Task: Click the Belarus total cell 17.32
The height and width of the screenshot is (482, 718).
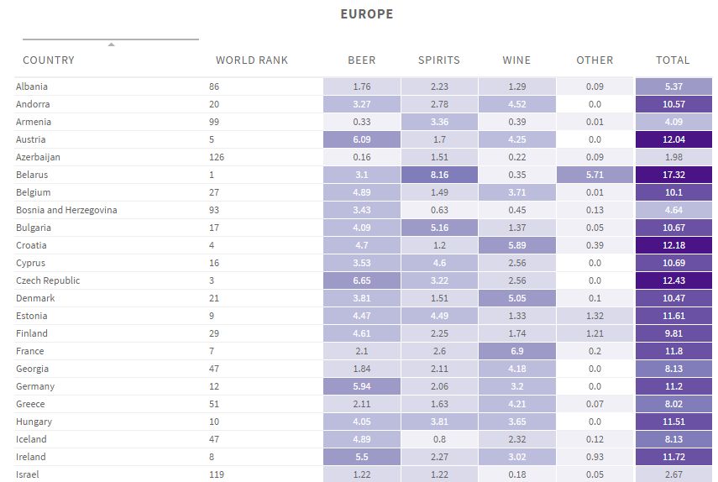Action: [673, 176]
